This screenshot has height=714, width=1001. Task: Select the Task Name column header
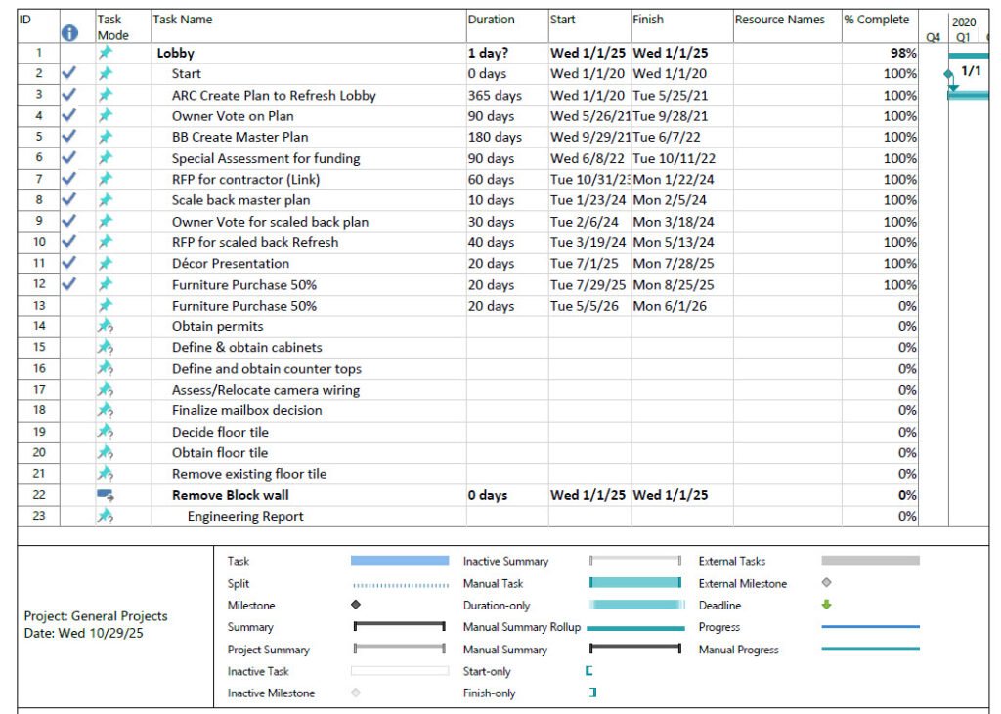coord(183,20)
